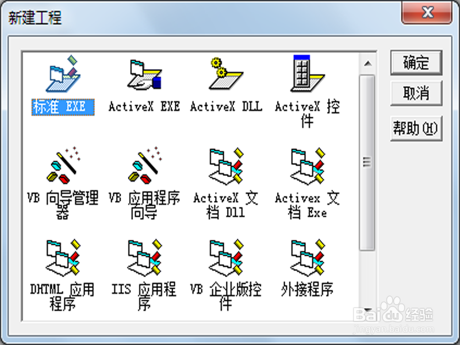Screen dimensions: 460x345
Task: Click the ActiveX 文档 Dll label
Action: pos(226,205)
